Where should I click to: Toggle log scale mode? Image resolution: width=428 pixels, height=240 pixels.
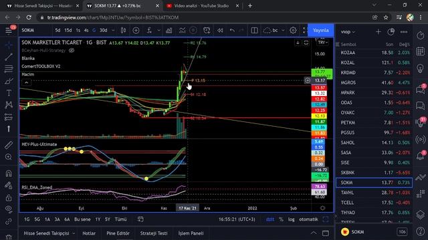click(x=292, y=219)
